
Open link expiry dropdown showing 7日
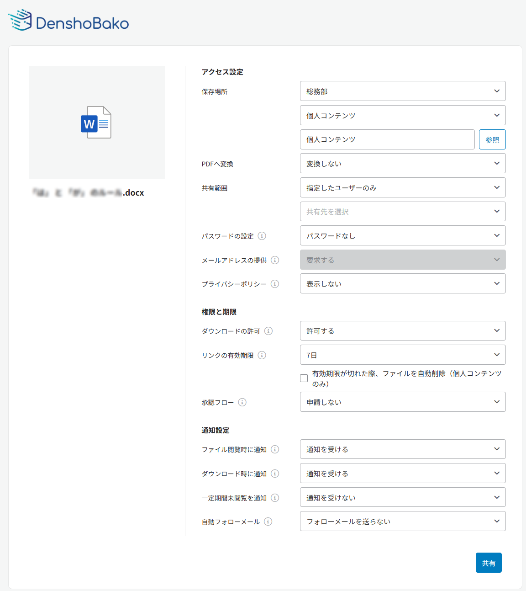(403, 355)
